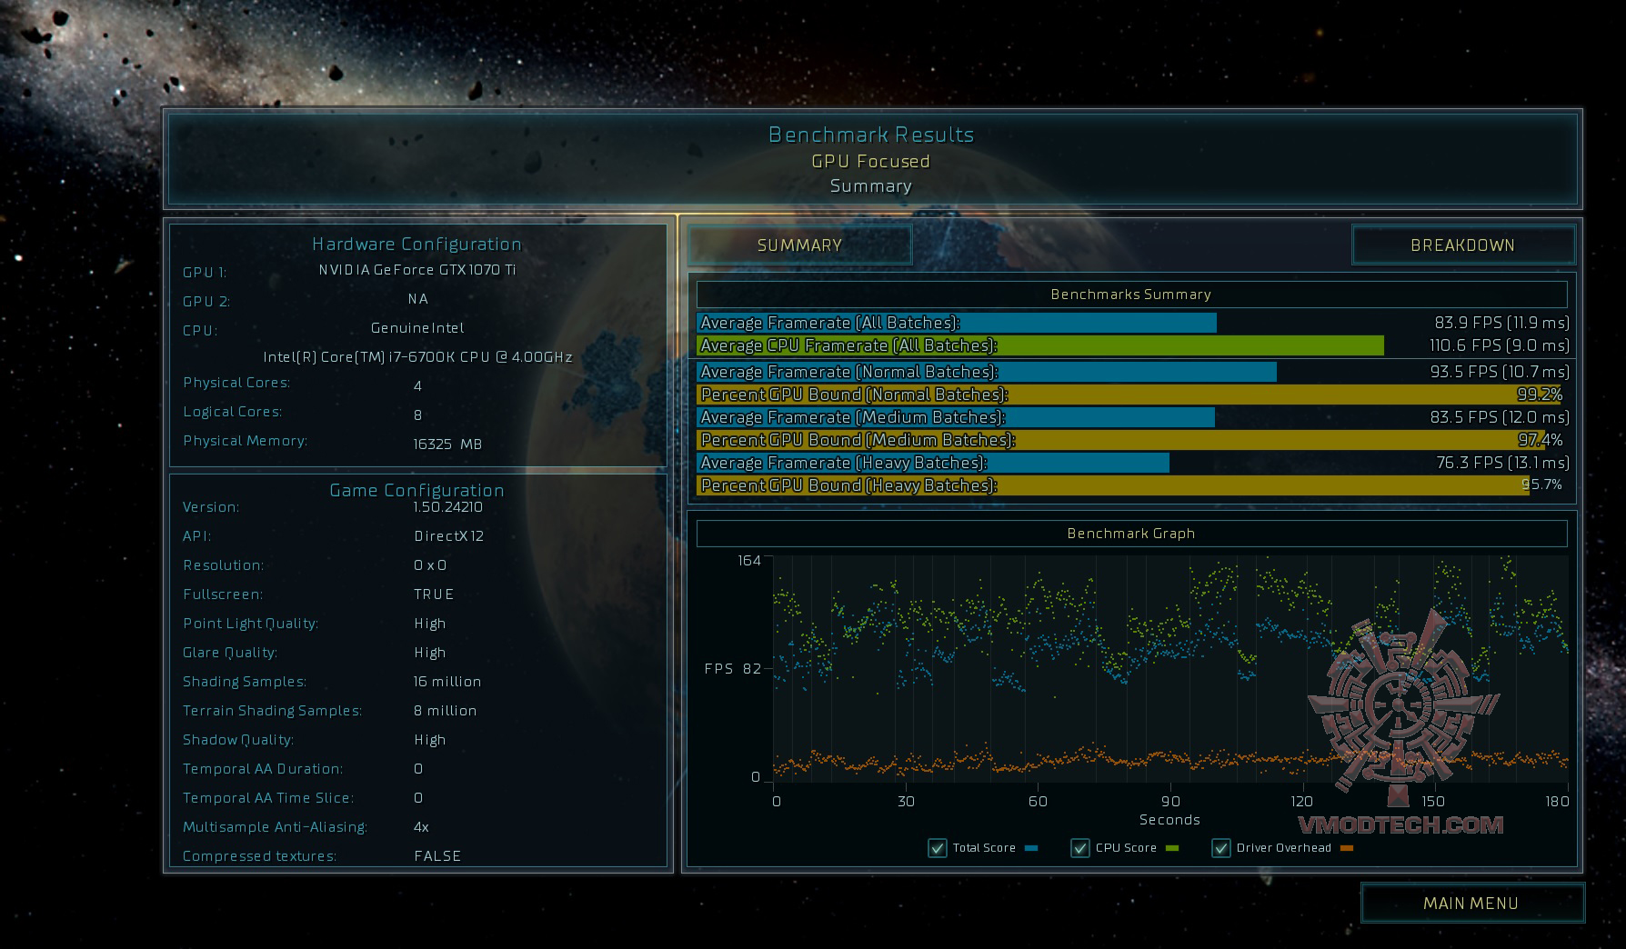
Task: Click the "Average Framerate (Medium Batches):" label
Action: [853, 417]
